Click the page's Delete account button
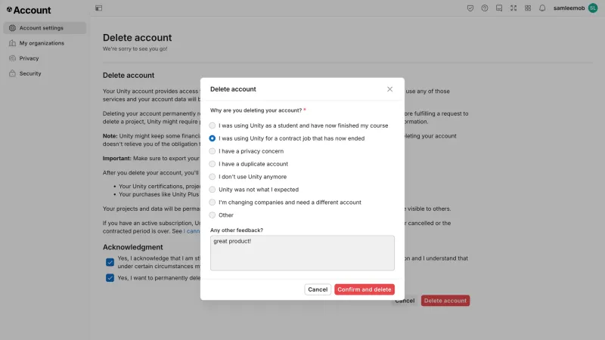Viewport: 605px width, 340px height. pyautogui.click(x=445, y=301)
